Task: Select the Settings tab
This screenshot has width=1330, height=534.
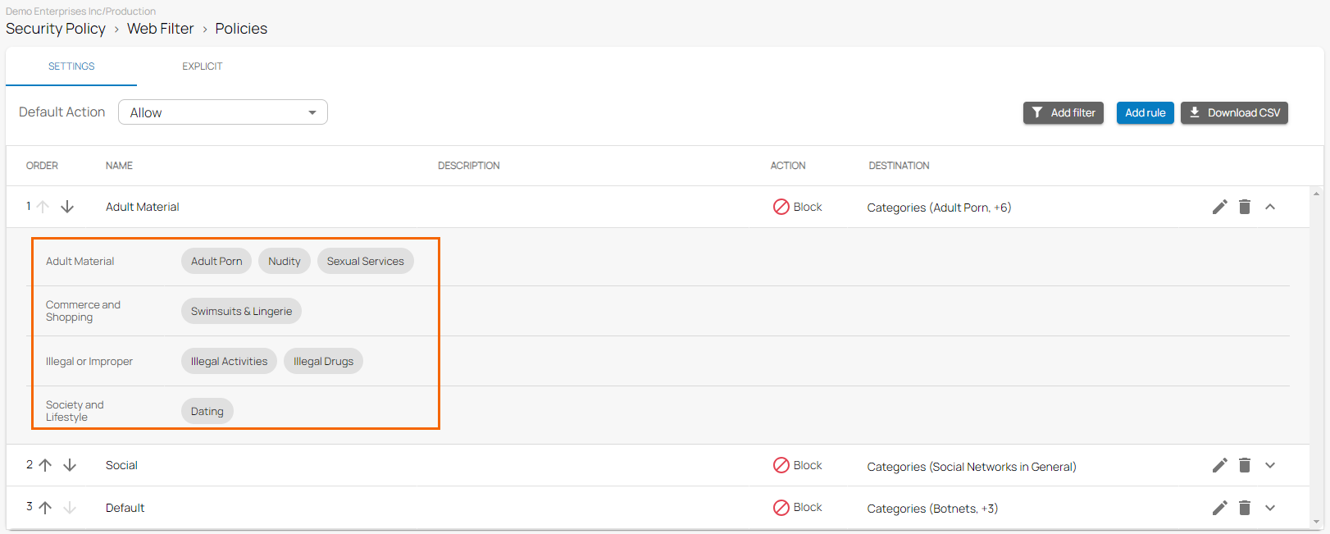Action: click(71, 66)
